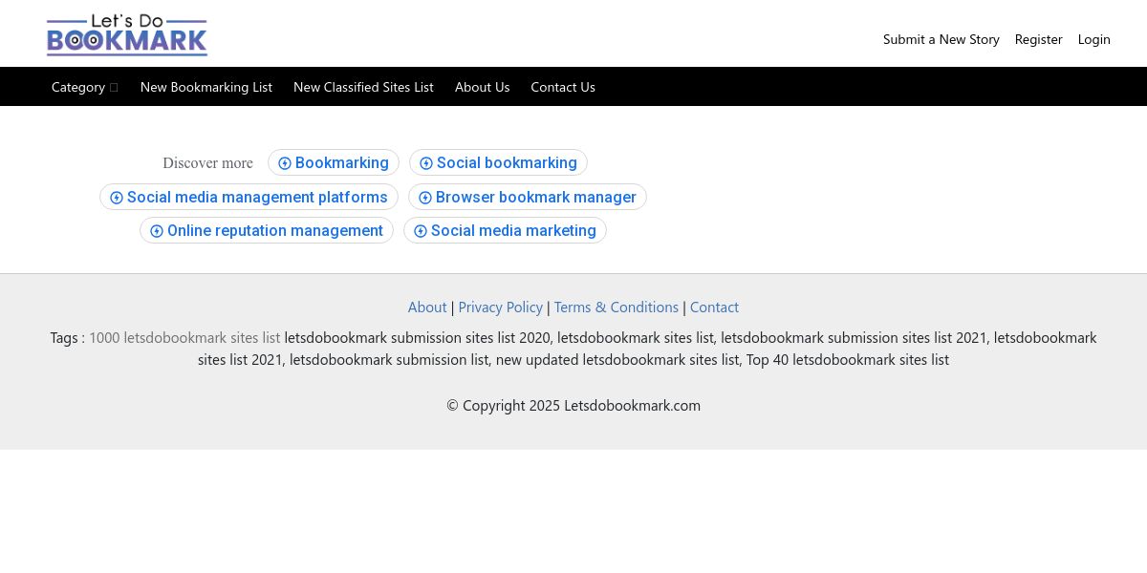Viewport: 1147px width, 573px height.
Task: Open the New Bookmarking List page
Action: (x=206, y=87)
